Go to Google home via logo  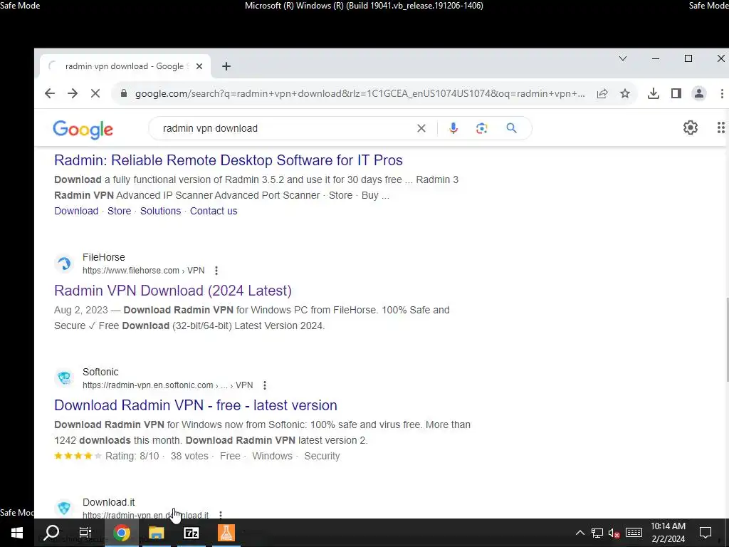pyautogui.click(x=83, y=130)
